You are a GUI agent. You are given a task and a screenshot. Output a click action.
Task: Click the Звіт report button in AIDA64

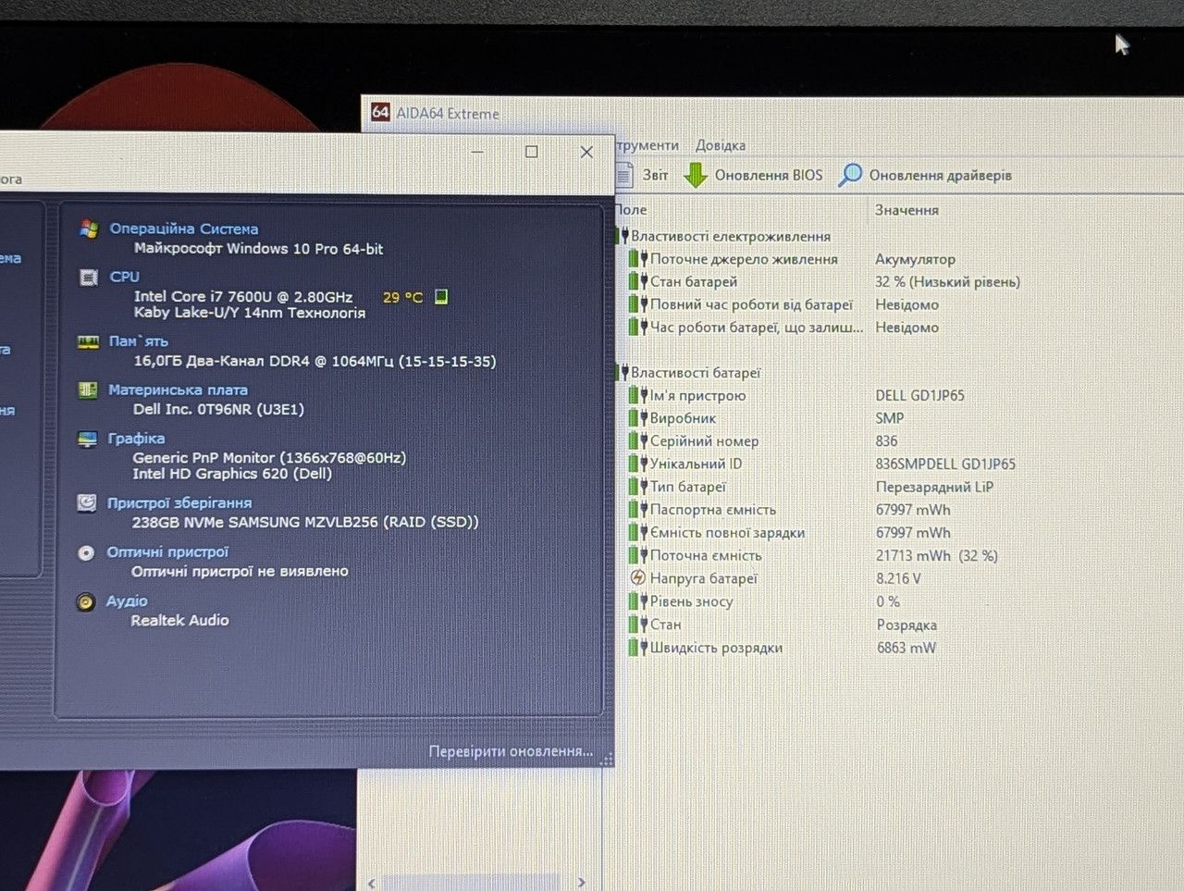pyautogui.click(x=655, y=175)
